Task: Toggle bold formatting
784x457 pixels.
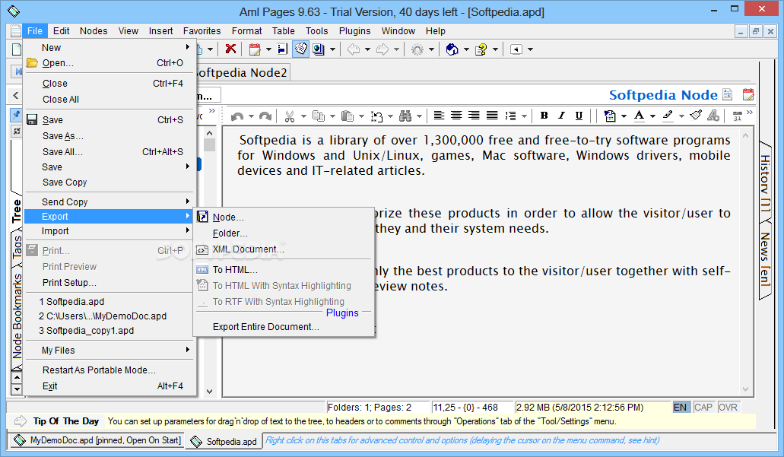Action: 544,116
